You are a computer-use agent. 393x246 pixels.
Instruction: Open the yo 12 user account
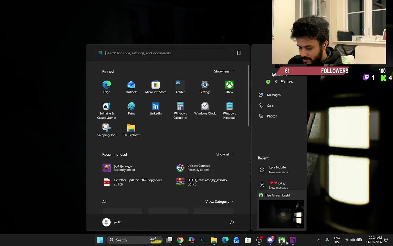(112, 222)
